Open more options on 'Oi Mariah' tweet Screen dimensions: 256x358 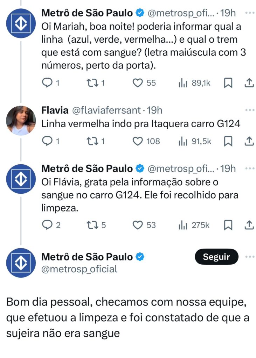(x=250, y=13)
